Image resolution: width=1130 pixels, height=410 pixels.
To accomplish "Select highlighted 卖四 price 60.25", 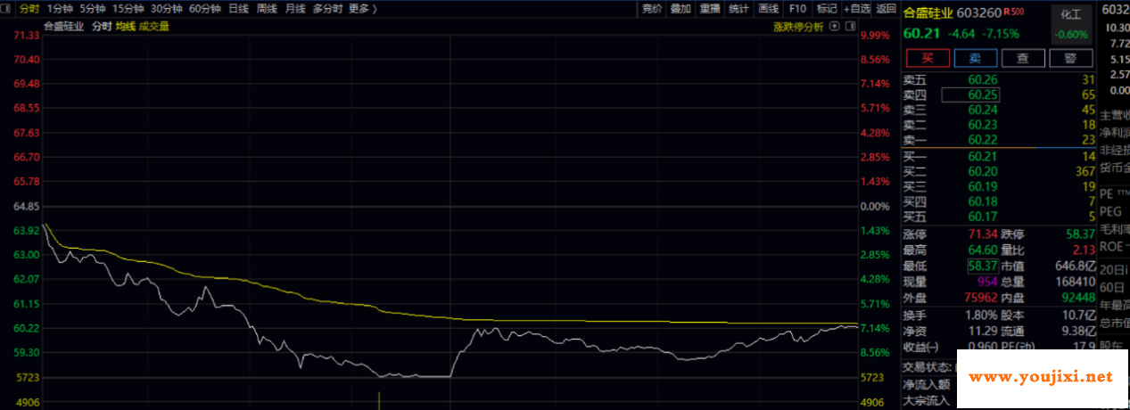I will pyautogui.click(x=983, y=95).
